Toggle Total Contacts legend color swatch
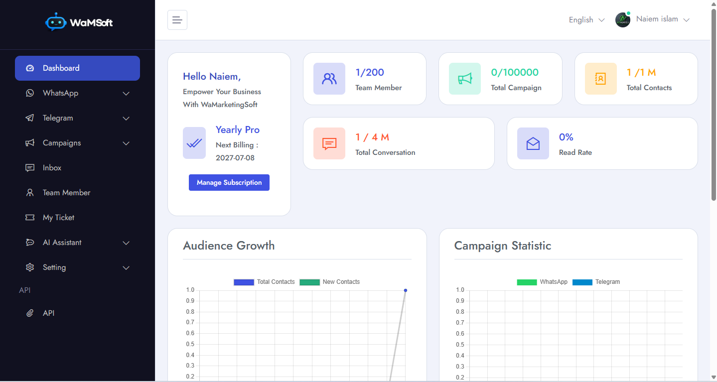Screen dimensions: 717x382 pyautogui.click(x=244, y=282)
